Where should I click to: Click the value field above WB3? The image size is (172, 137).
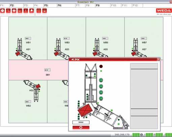[66, 38]
